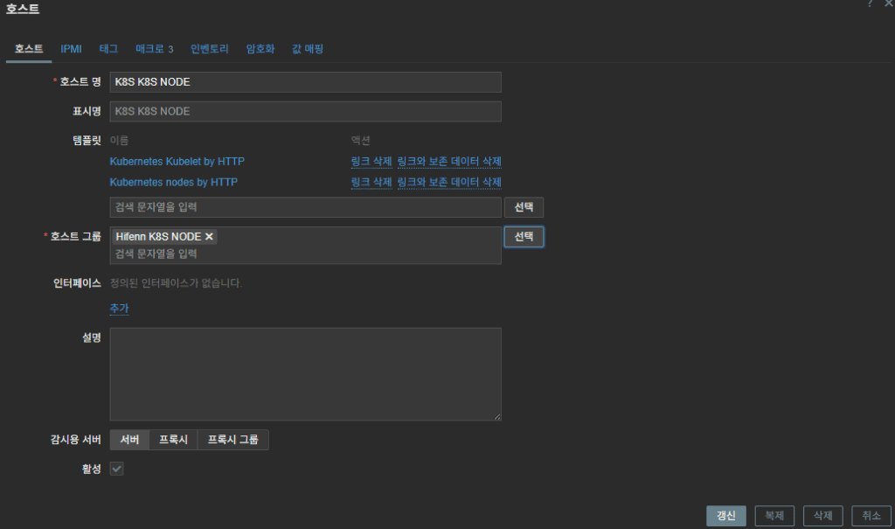Open the Kubernetes Kubelet by HTTP template link

tap(177, 162)
